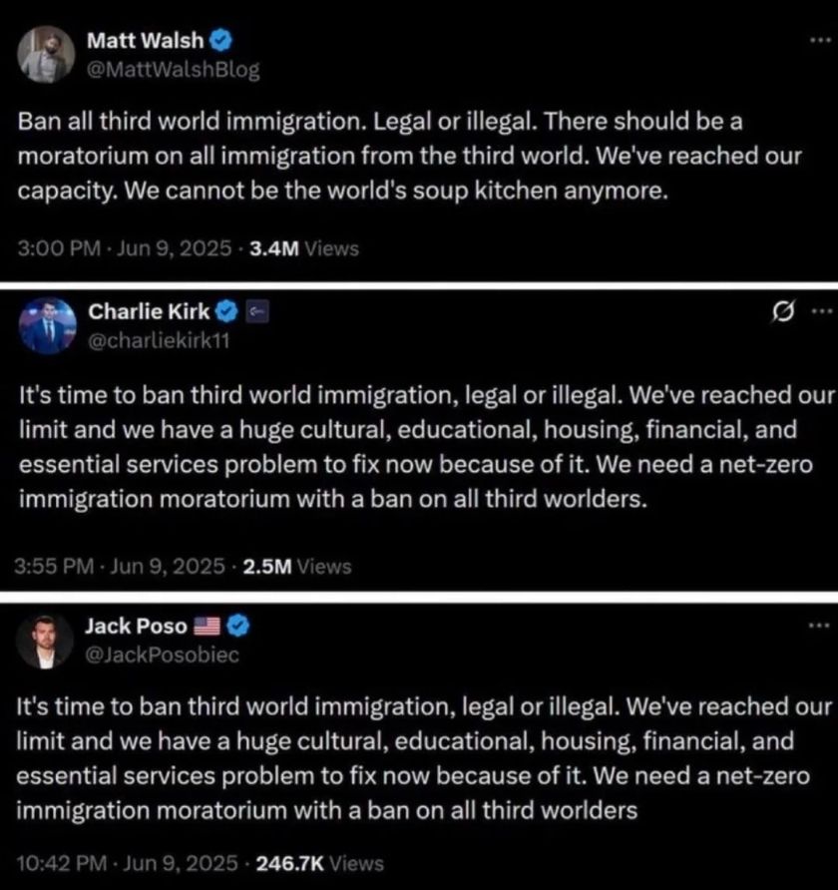Open more options on Matt Walsh's post
Viewport: 838px width, 890px height.
tap(818, 45)
